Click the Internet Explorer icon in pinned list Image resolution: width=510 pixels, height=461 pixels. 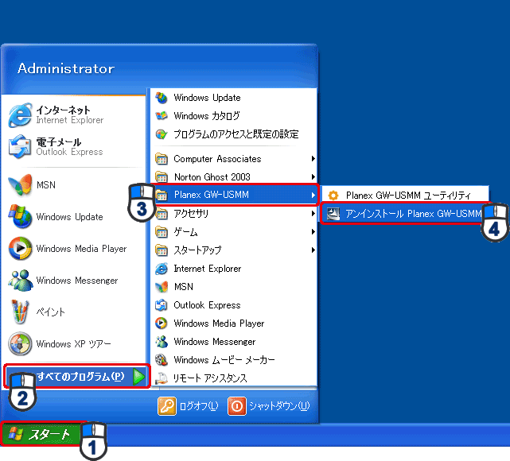click(20, 115)
